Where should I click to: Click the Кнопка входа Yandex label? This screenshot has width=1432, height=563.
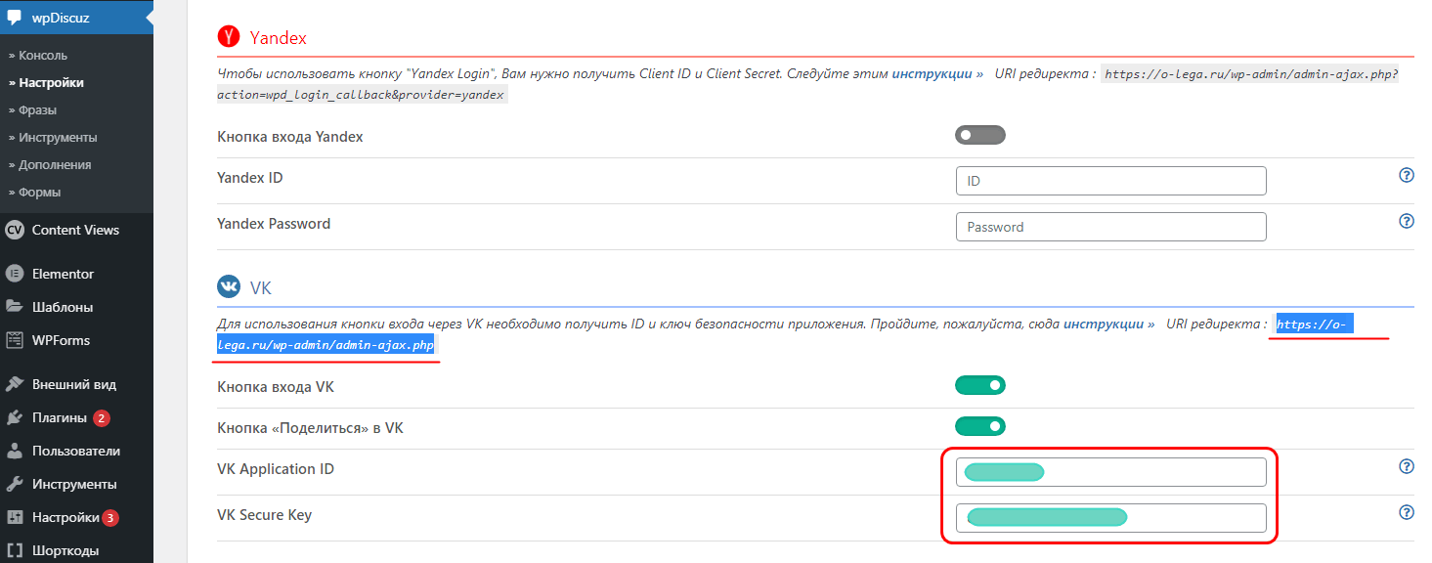pyautogui.click(x=290, y=137)
